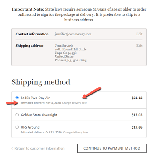This screenshot has width=158, height=158.
Task: Return to customer information link
Action: click(39, 148)
